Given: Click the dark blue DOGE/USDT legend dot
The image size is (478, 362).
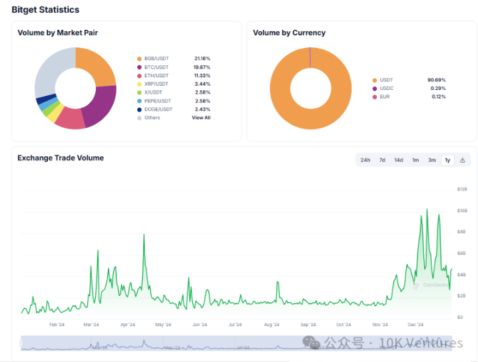Looking at the screenshot, I should 139,110.
